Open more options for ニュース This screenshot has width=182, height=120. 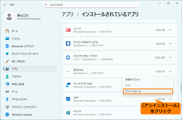pyautogui.click(x=170, y=30)
